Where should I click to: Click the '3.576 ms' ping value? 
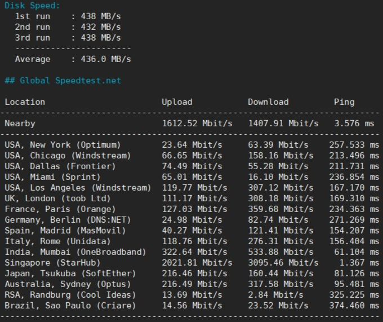click(x=354, y=123)
